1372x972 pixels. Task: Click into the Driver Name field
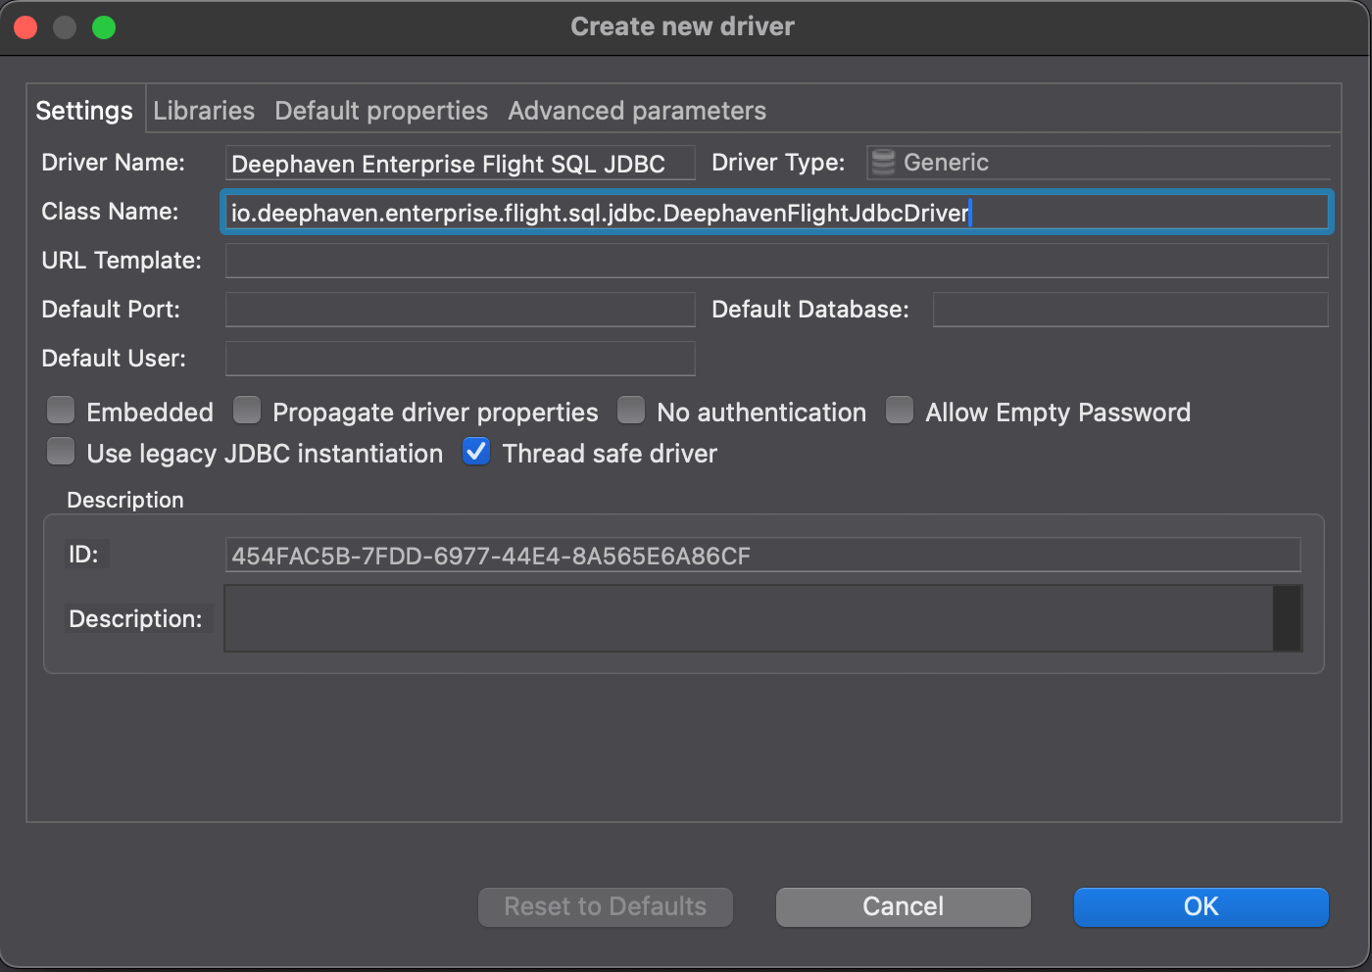(460, 164)
